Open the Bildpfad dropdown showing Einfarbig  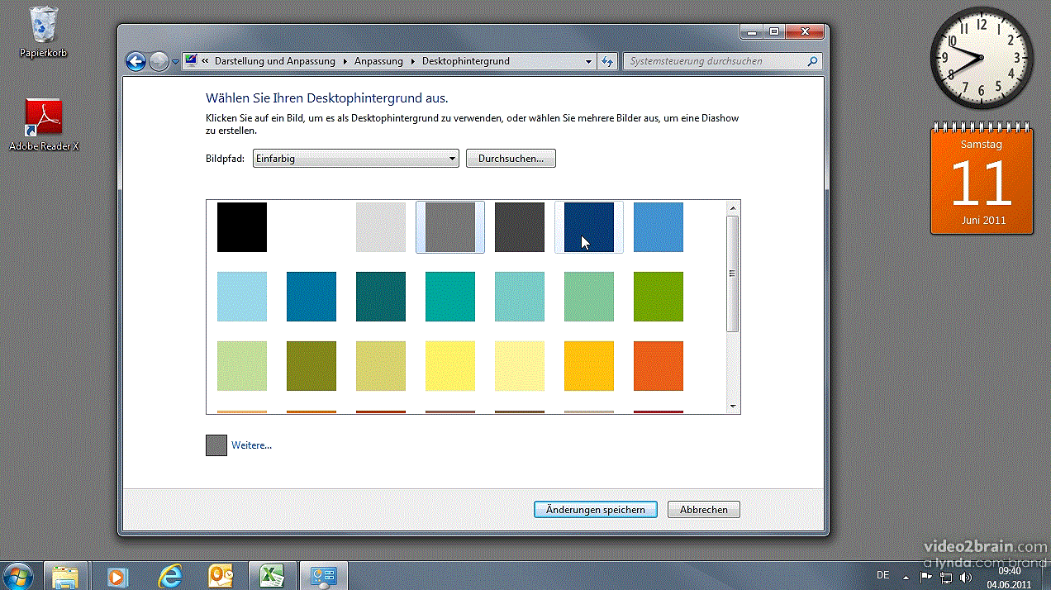355,159
